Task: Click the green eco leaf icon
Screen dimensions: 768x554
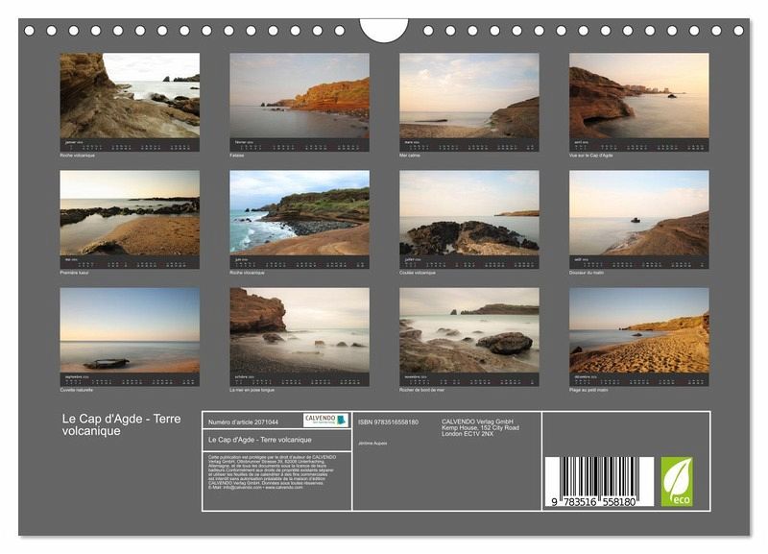Action: pyautogui.click(x=676, y=482)
